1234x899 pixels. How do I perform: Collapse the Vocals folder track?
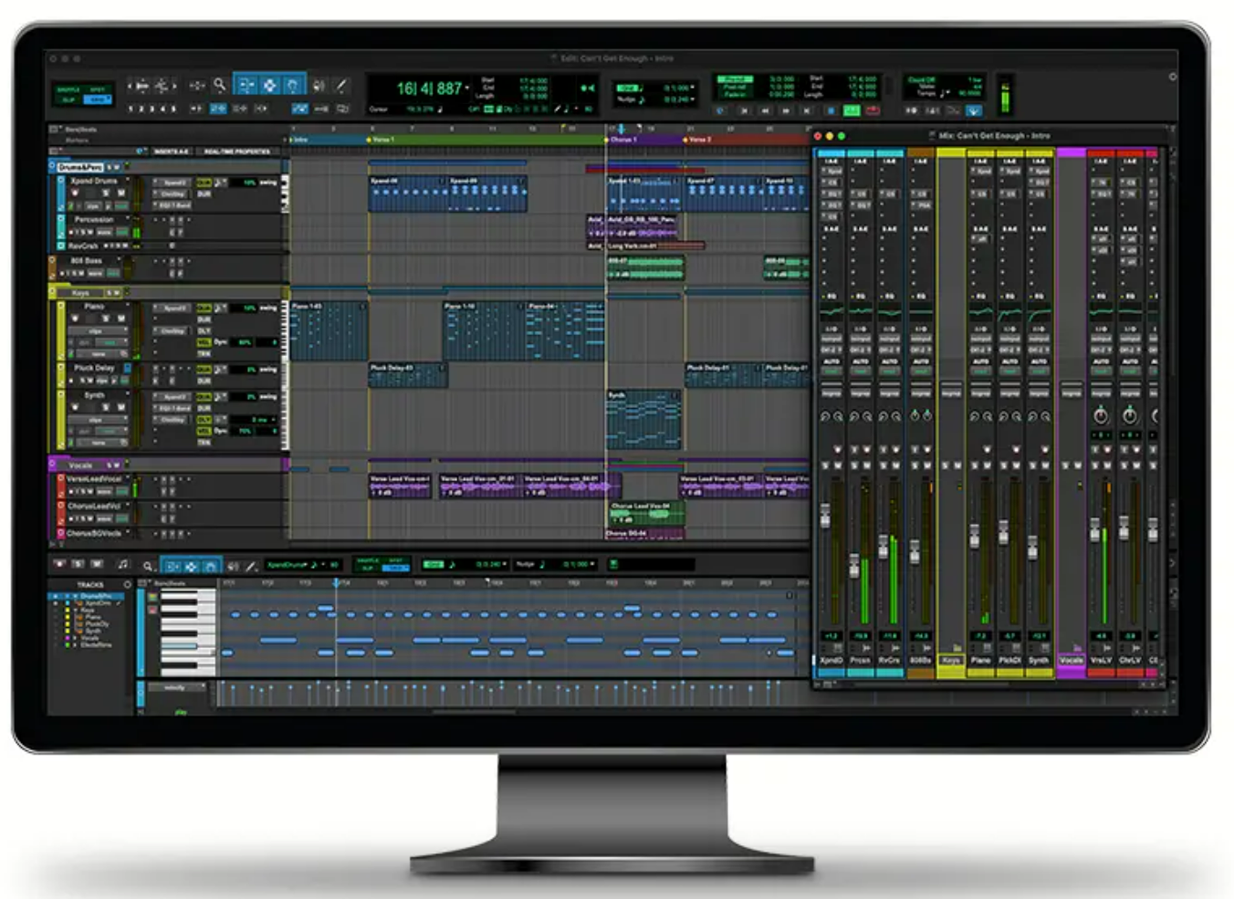[x=52, y=465]
